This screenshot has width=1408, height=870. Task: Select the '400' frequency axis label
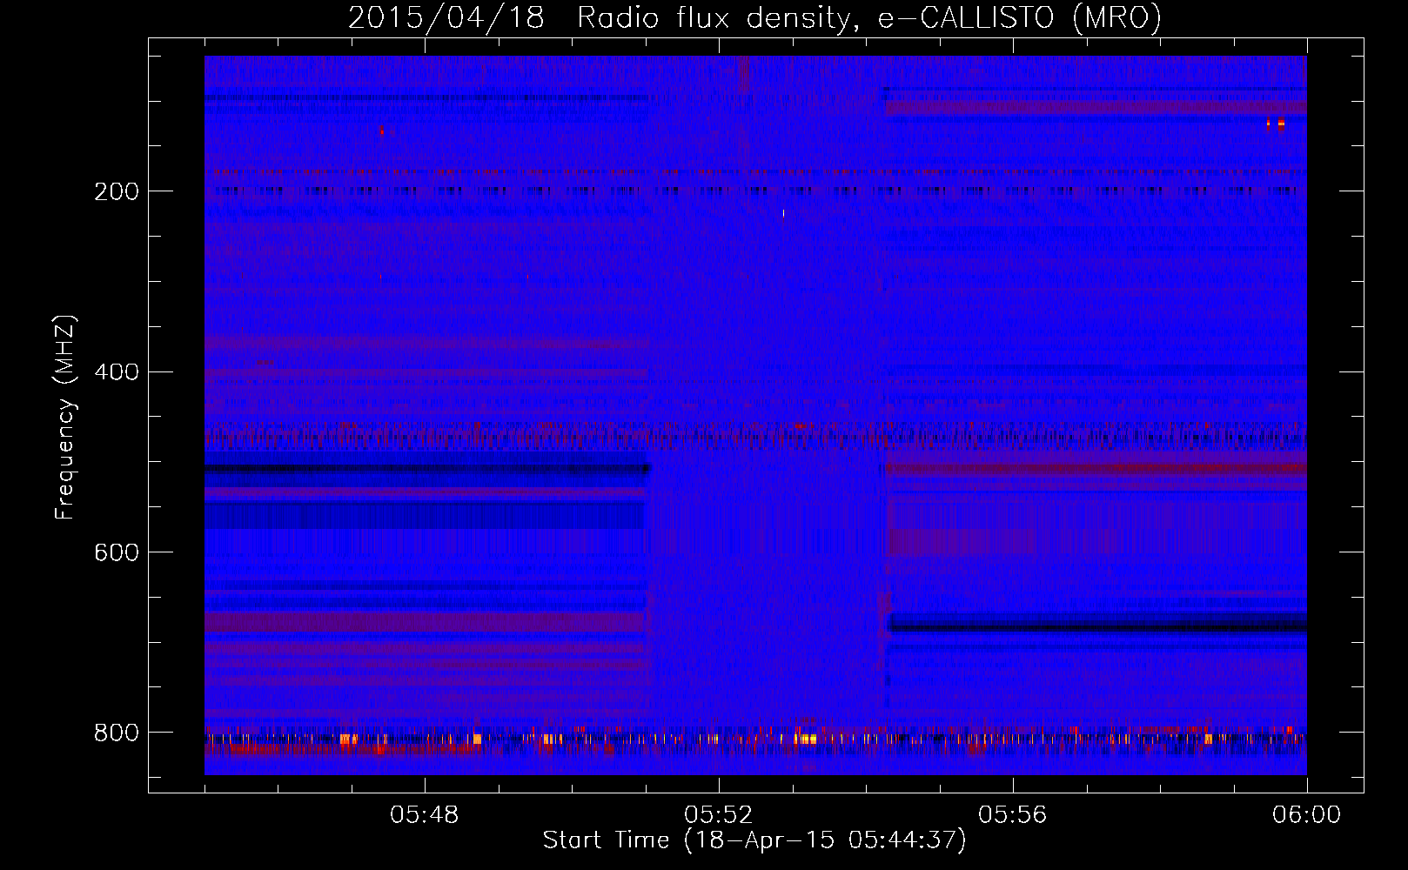click(x=117, y=372)
